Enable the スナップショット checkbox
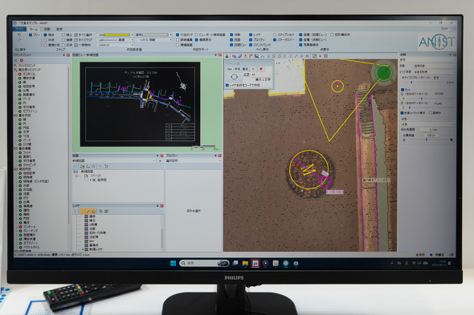 tap(275, 34)
